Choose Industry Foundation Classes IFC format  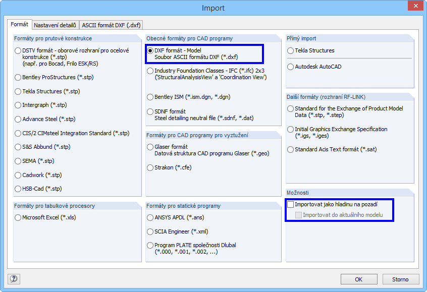coord(150,71)
